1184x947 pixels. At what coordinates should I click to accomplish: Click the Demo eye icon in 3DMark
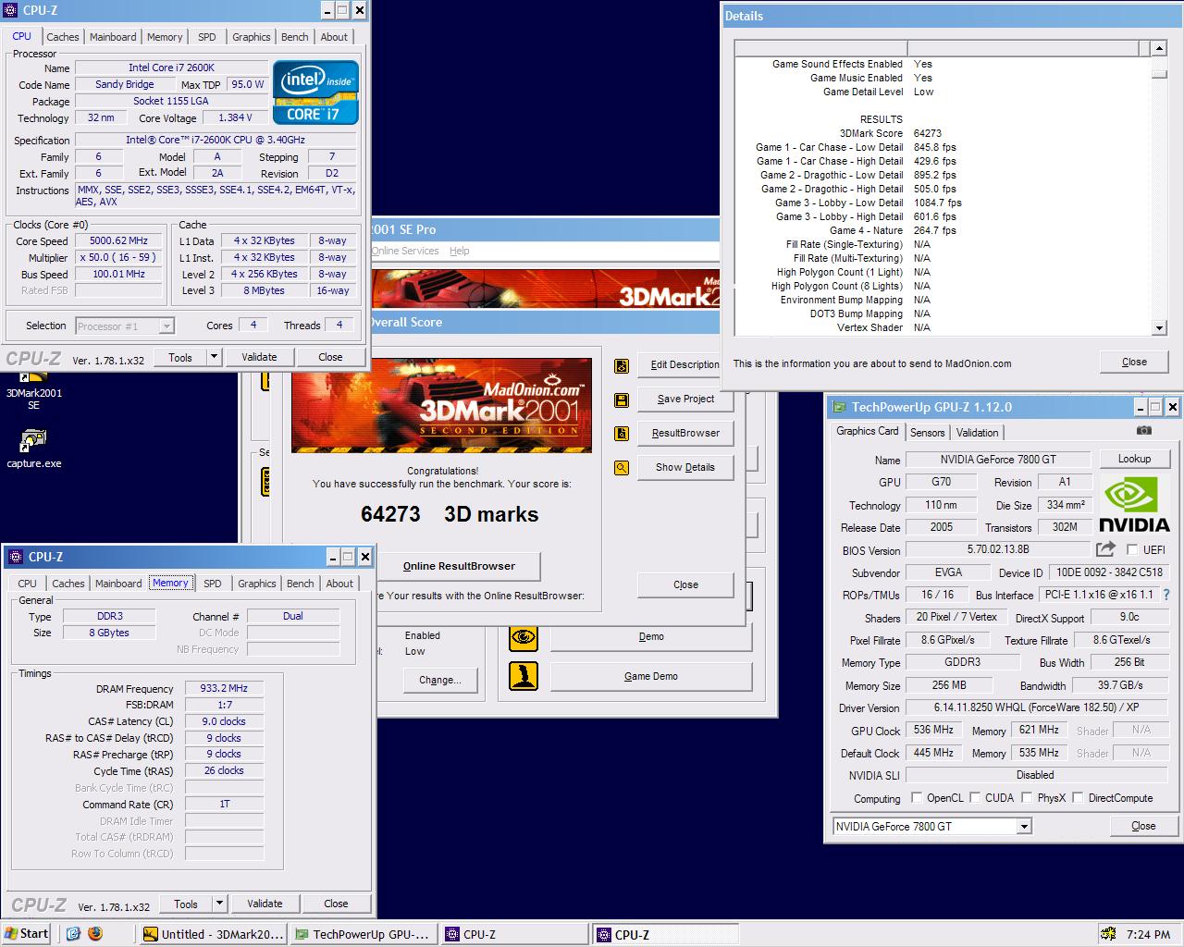tap(524, 636)
